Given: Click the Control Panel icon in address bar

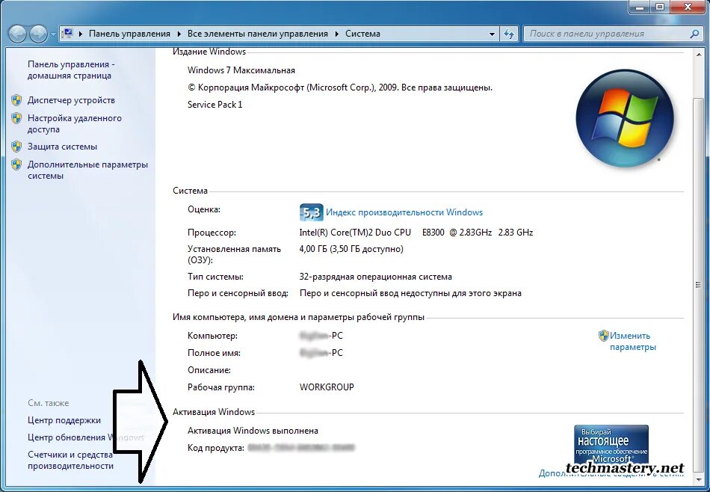Looking at the screenshot, I should pos(68,34).
